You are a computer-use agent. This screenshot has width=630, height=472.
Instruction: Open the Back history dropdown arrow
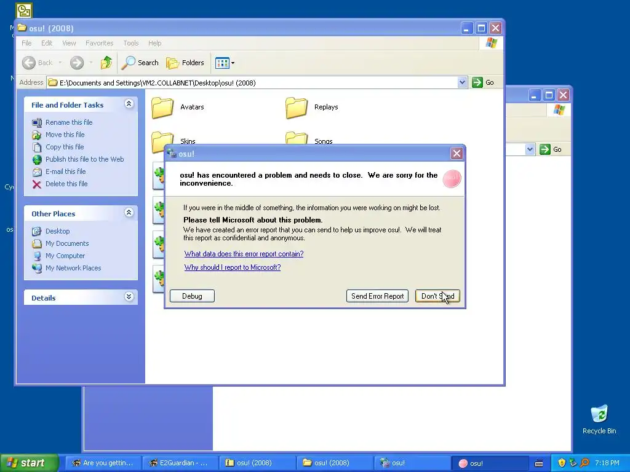[60, 63]
